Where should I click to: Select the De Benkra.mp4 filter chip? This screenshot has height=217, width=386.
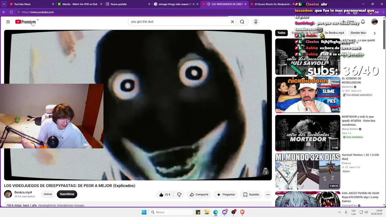(334, 33)
